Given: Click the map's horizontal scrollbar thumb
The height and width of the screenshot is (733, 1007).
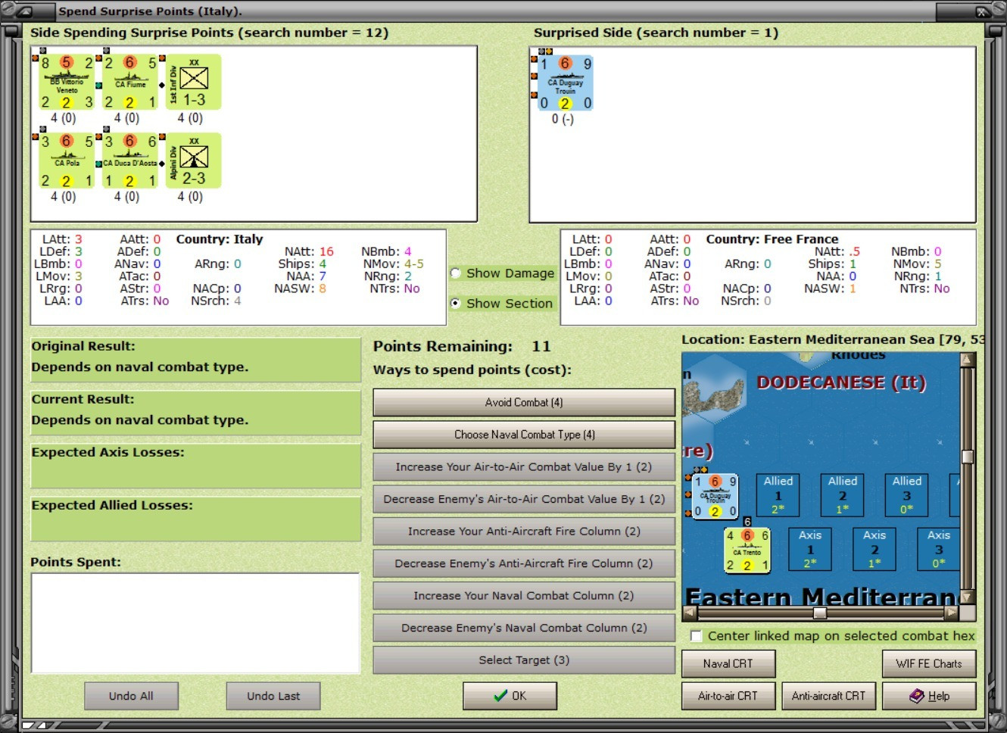Looking at the screenshot, I should point(820,613).
